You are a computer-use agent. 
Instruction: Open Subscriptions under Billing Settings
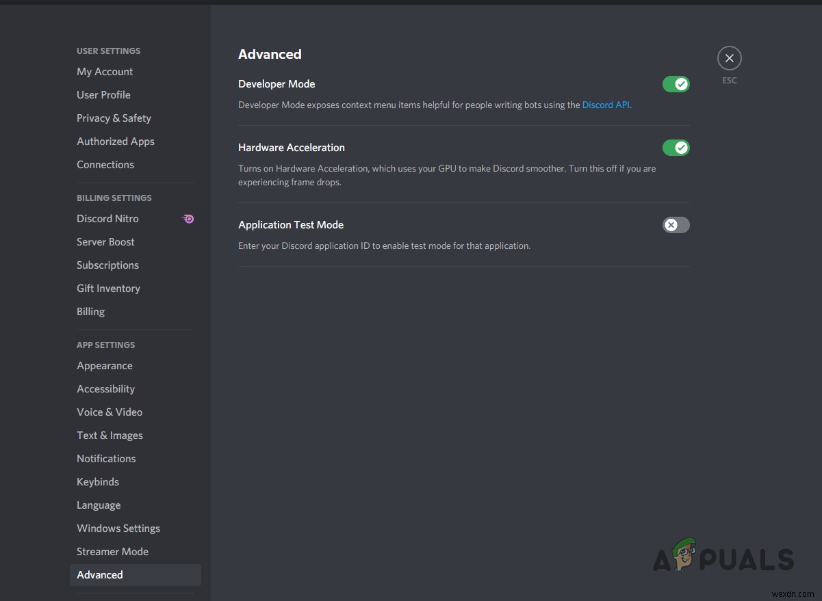pyautogui.click(x=107, y=265)
